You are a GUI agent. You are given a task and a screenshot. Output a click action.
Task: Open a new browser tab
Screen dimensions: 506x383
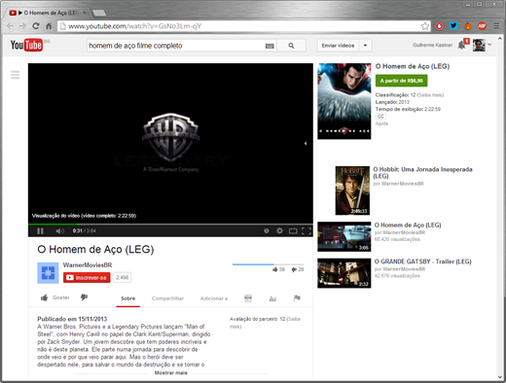(x=99, y=13)
